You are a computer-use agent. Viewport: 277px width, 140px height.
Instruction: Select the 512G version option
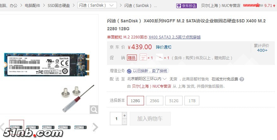[174, 101]
